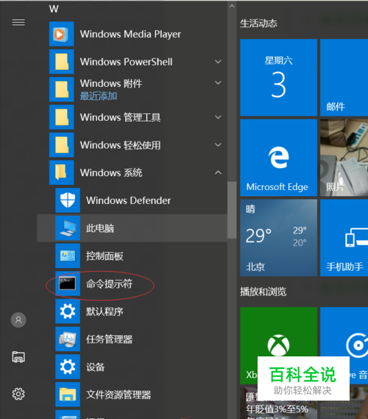368x419 pixels.
Task: Open the 北京 weather tile
Action: tap(278, 238)
